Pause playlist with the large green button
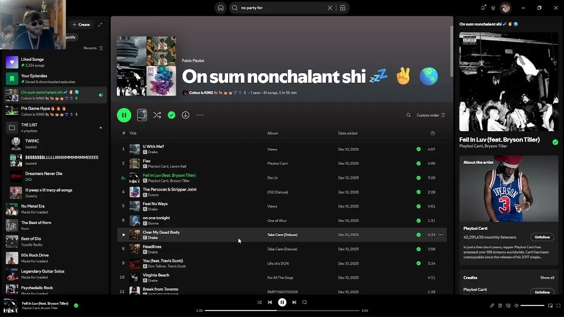564x317 pixels. point(124,115)
